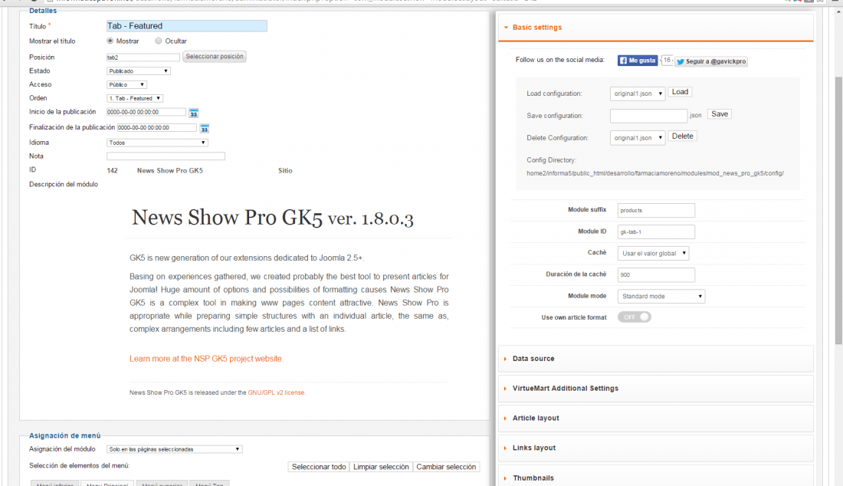843x486 pixels.
Task: Switch to the Menú inferior tab
Action: pos(55,483)
